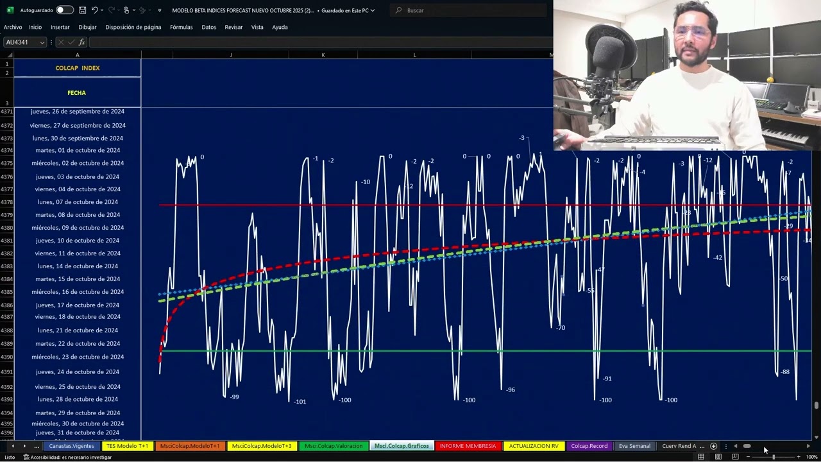821x462 pixels.
Task: Click the FECHA header cell
Action: (77, 93)
